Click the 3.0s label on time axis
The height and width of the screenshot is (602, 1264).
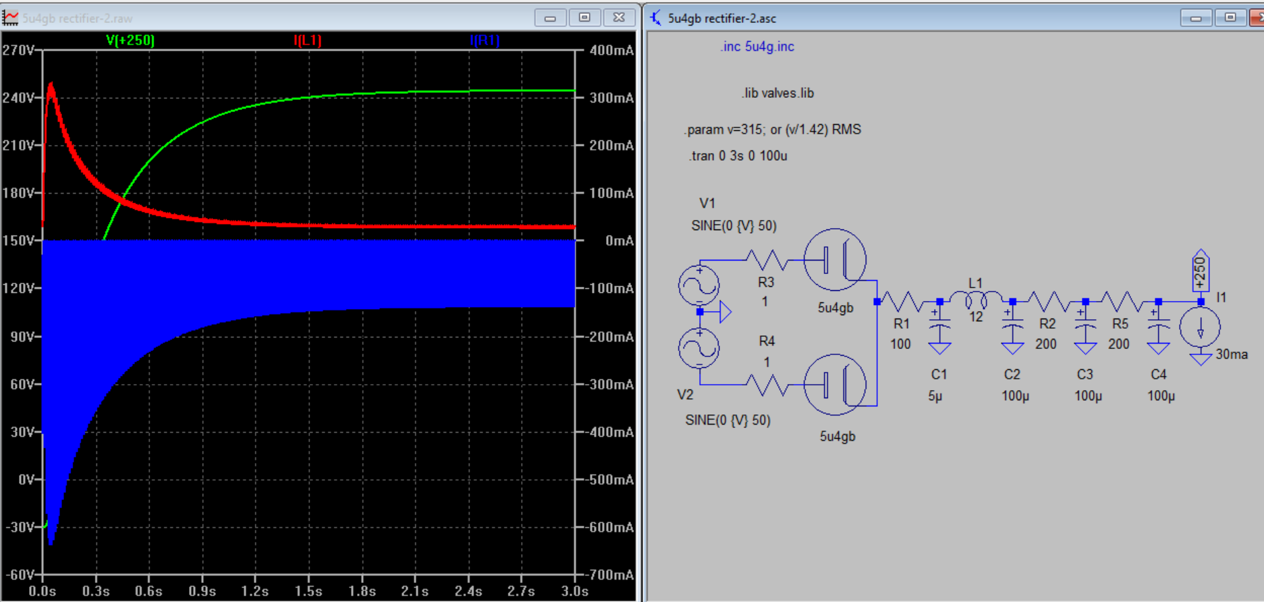574,592
